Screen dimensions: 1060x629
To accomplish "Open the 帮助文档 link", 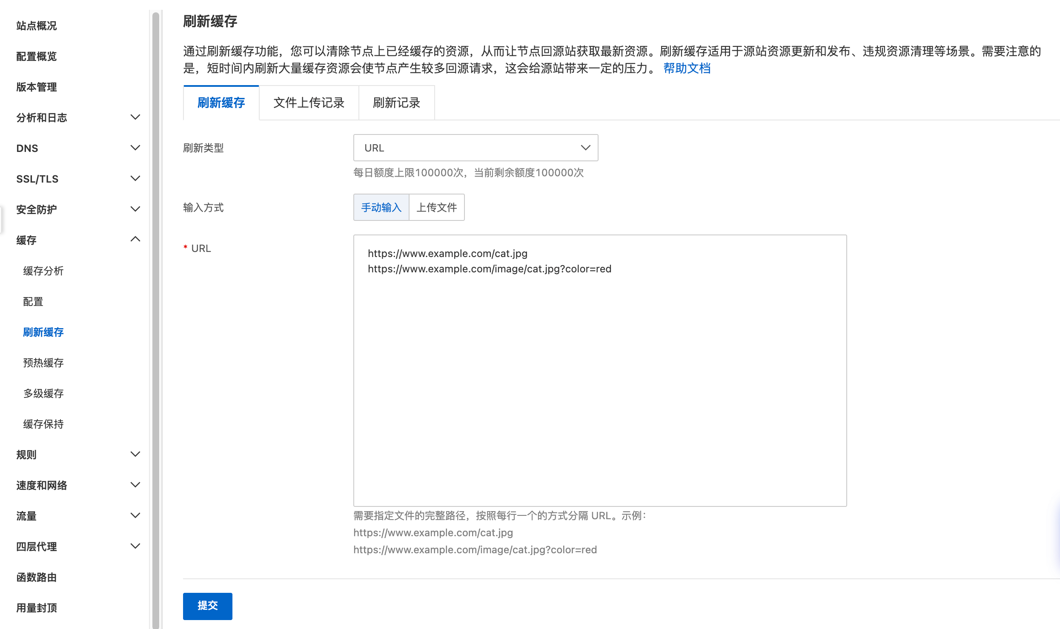I will pos(687,68).
